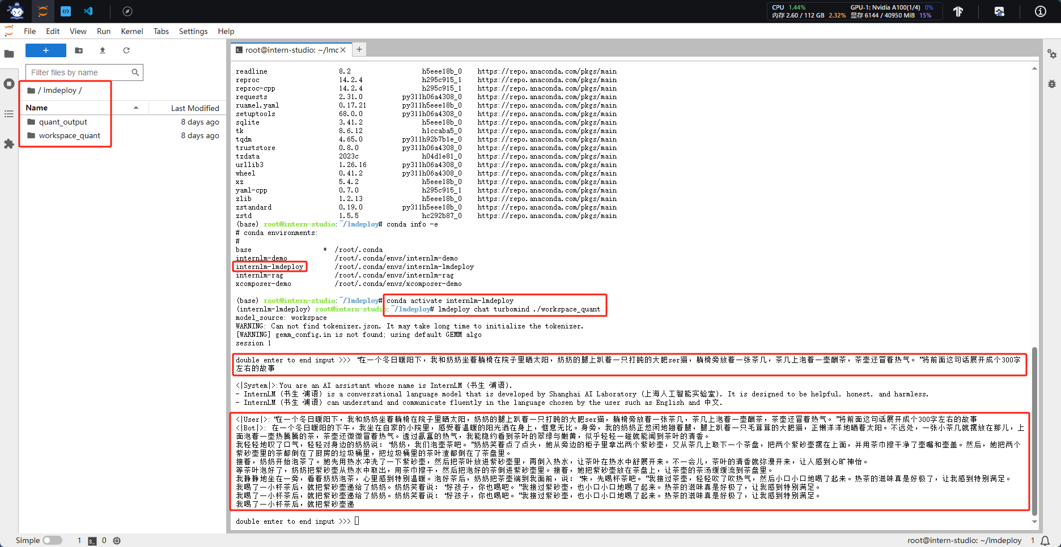This screenshot has width=1061, height=547.
Task: Click the remote desktop image icon top right
Action: [999, 11]
